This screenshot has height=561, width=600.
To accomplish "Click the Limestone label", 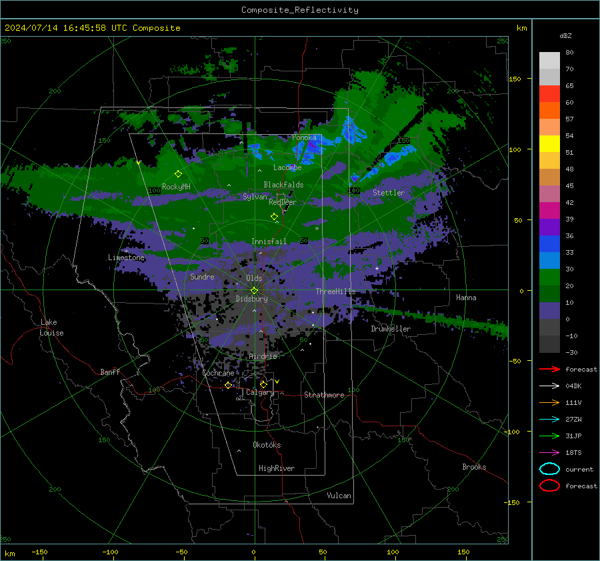I will coord(126,257).
